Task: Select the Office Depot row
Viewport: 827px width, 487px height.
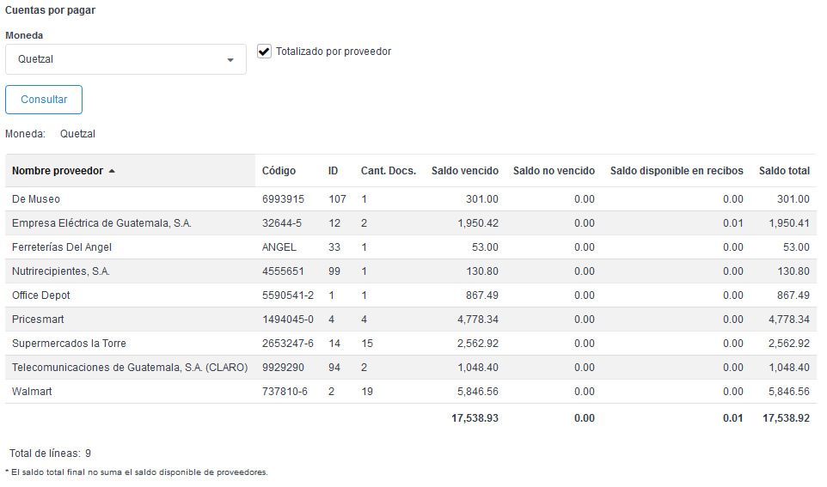Action: 41,295
